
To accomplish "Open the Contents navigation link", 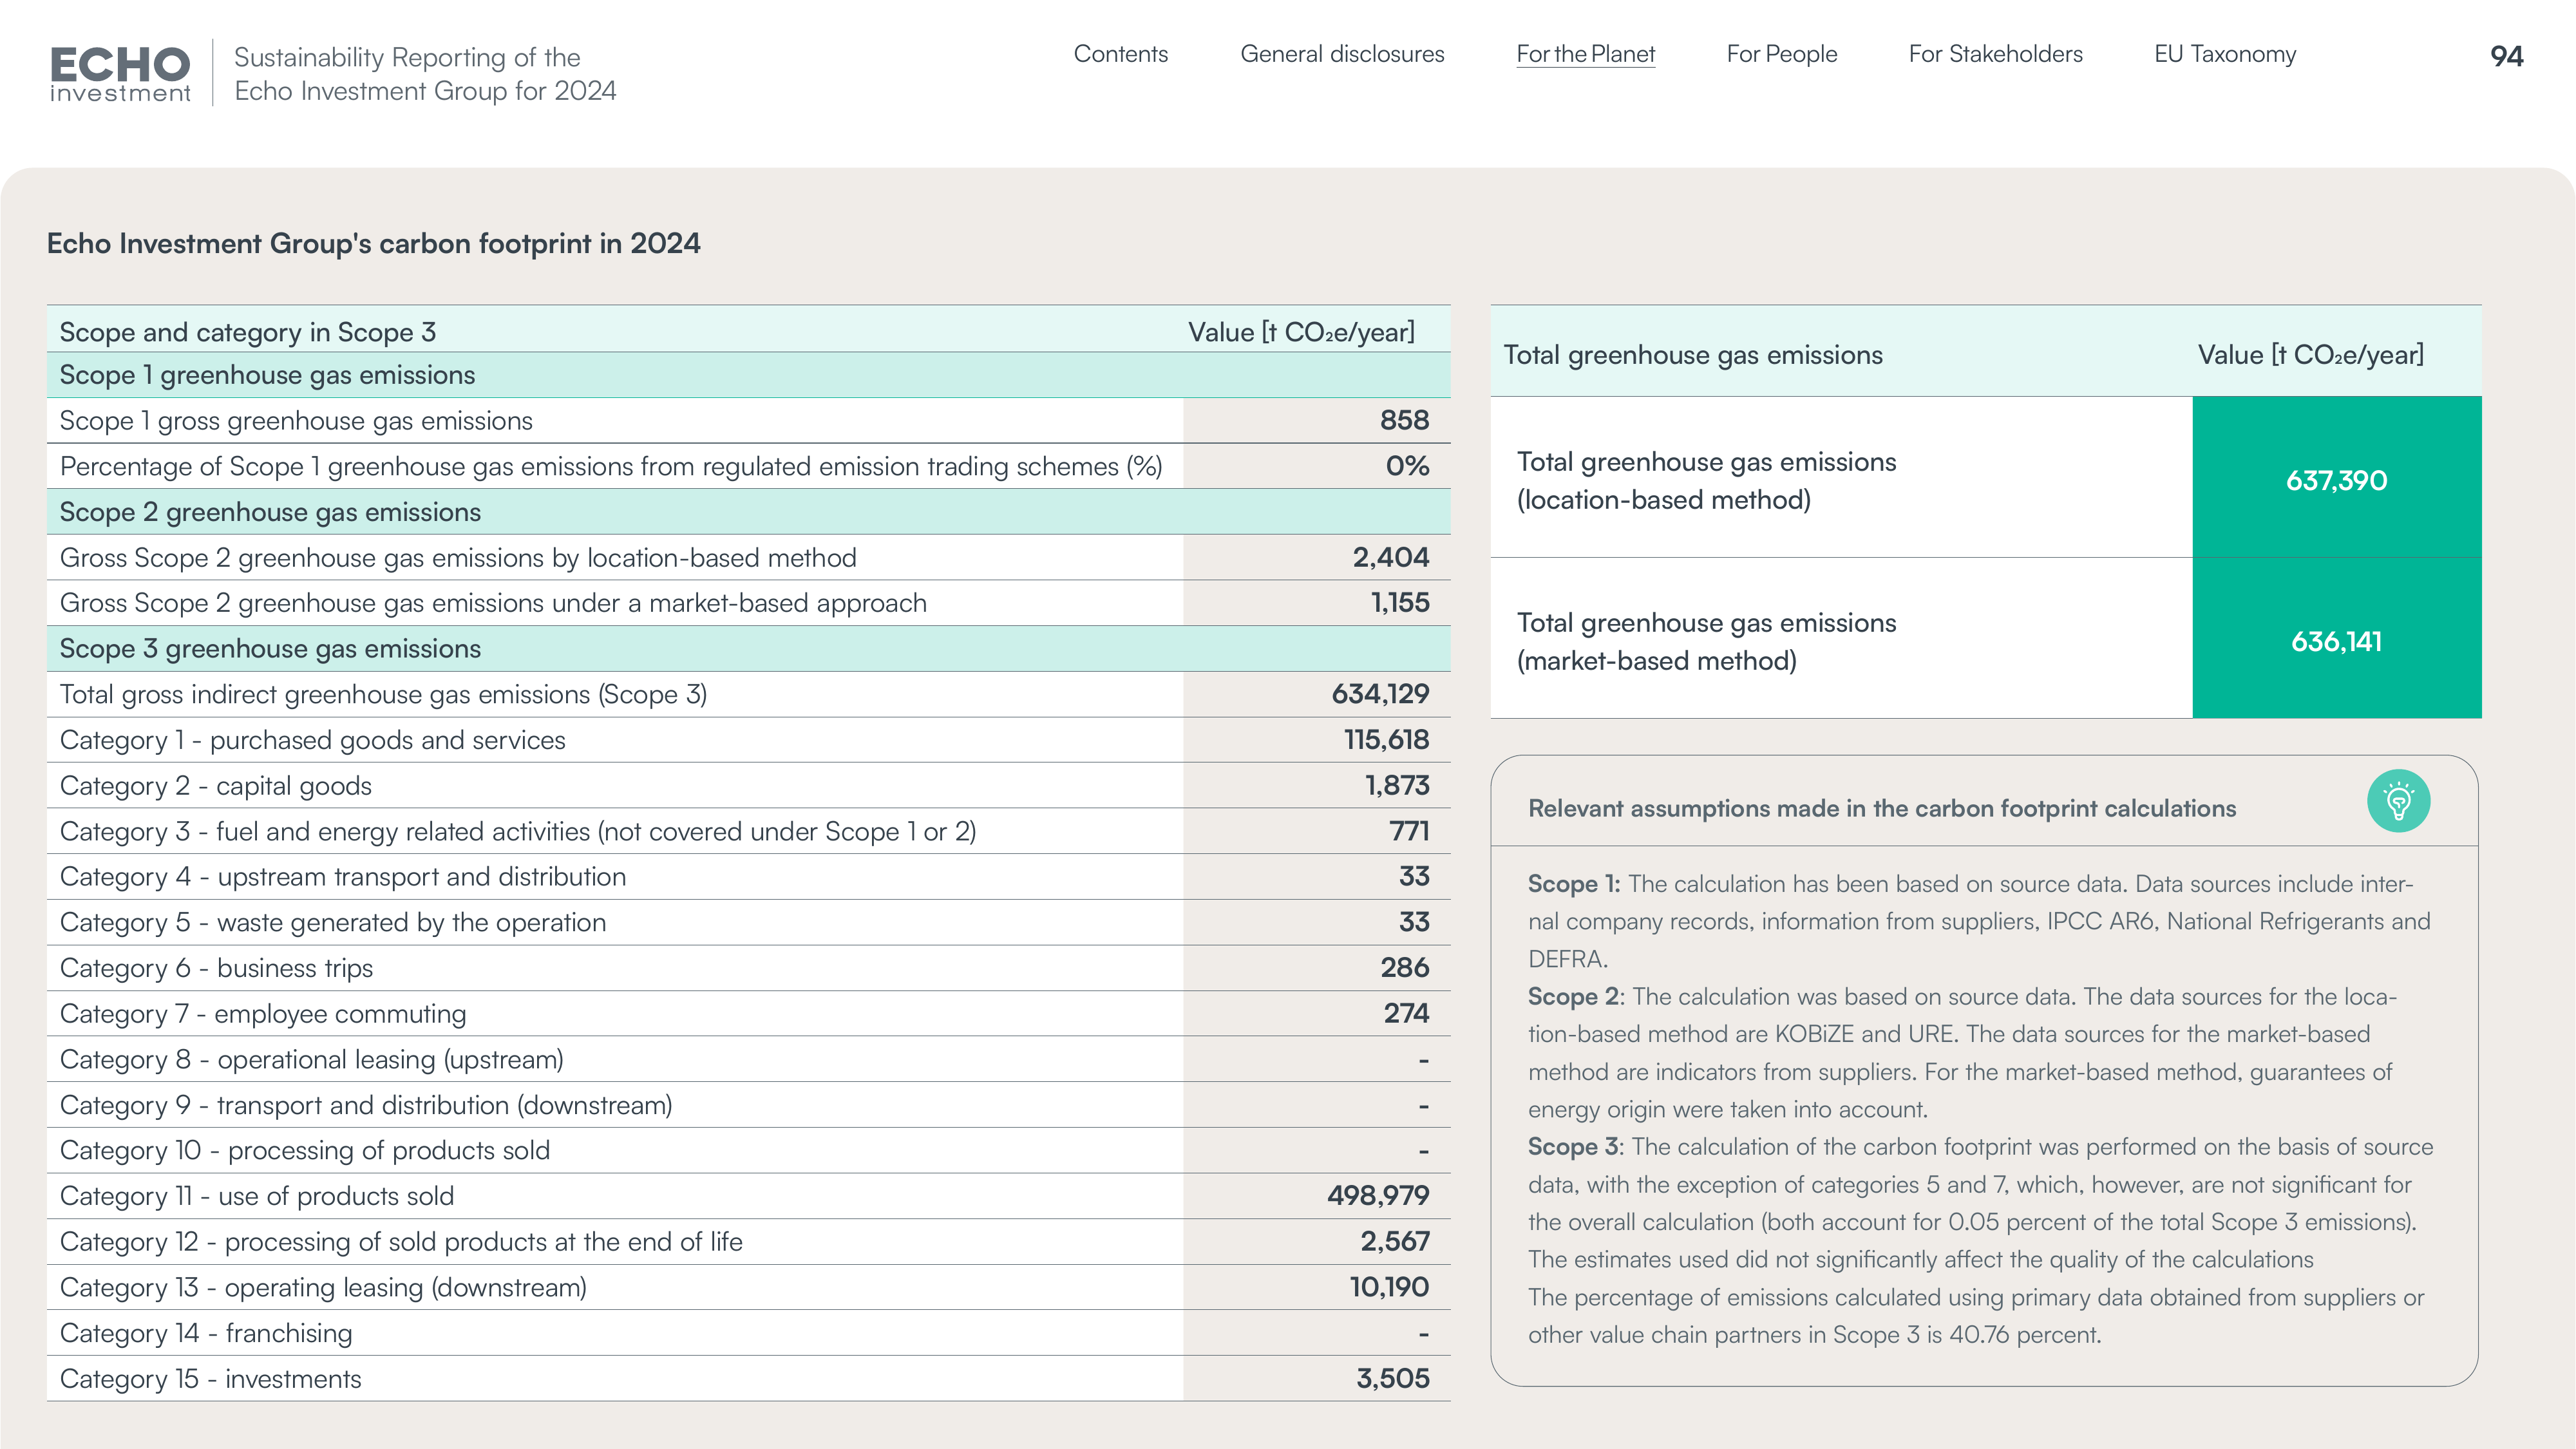I will tap(1120, 54).
